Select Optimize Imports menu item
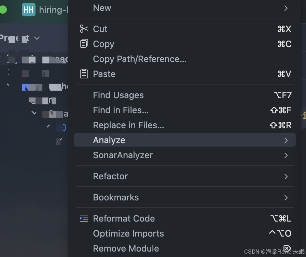 [128, 233]
